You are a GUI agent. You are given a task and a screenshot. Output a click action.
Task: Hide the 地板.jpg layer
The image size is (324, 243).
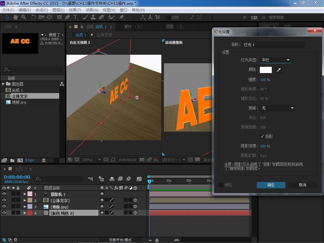click(4, 206)
